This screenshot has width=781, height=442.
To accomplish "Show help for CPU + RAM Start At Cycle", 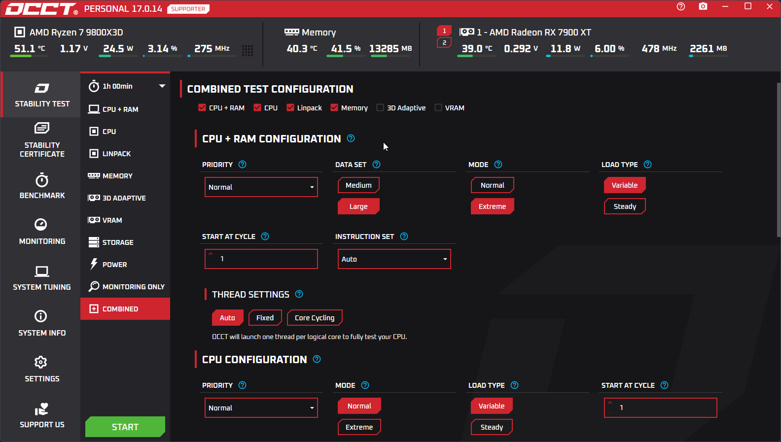I will coord(265,237).
